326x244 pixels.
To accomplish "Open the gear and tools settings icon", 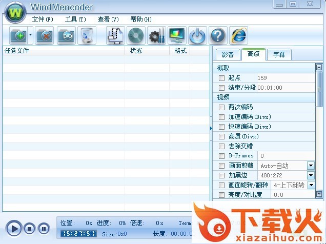I will (156, 35).
